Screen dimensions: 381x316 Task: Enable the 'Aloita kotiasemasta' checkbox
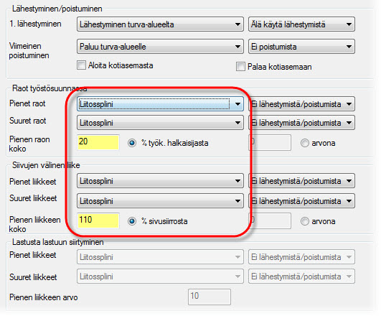[x=81, y=65]
